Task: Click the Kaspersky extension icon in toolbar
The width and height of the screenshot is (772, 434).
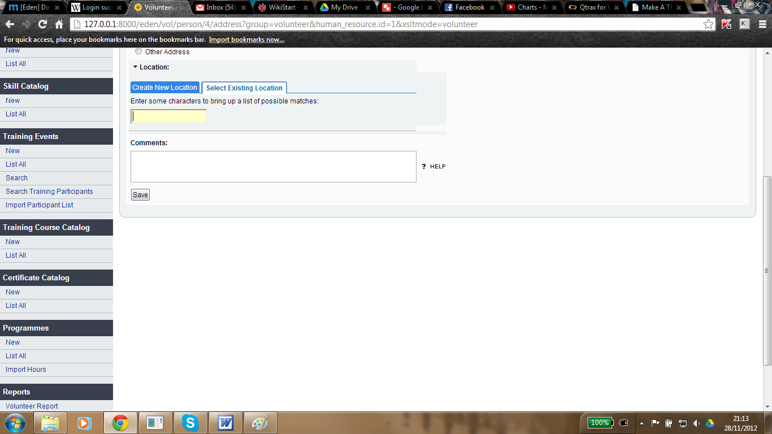Action: 727,24
